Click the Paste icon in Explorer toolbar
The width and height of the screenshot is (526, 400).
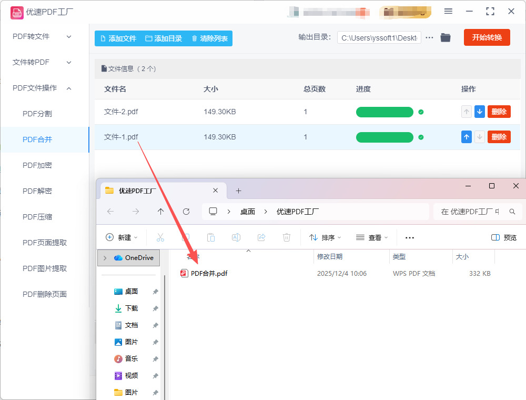pyautogui.click(x=211, y=237)
